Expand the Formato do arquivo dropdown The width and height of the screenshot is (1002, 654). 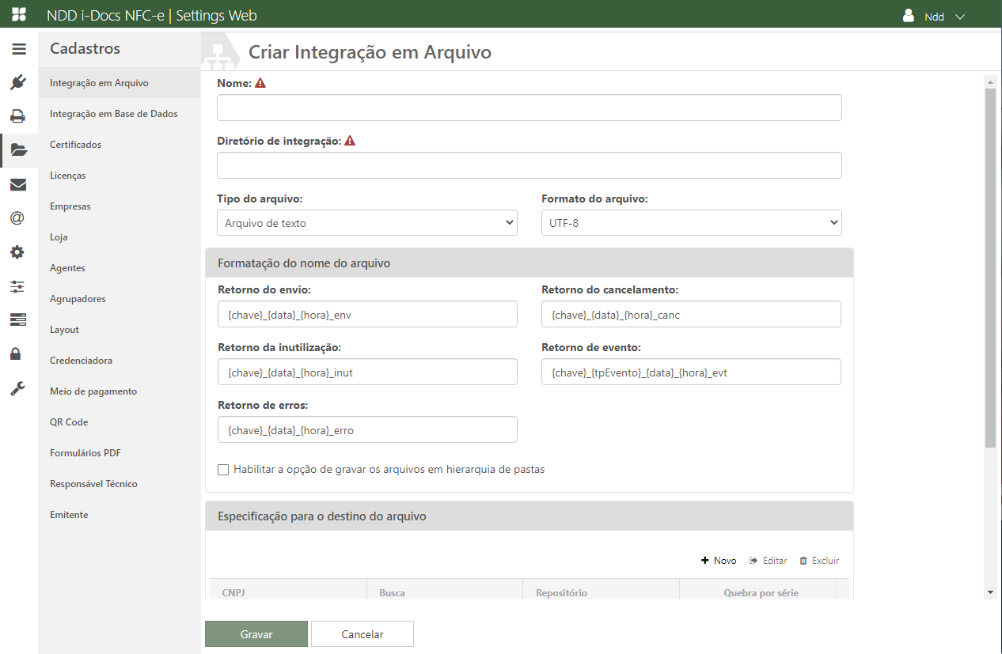point(691,223)
